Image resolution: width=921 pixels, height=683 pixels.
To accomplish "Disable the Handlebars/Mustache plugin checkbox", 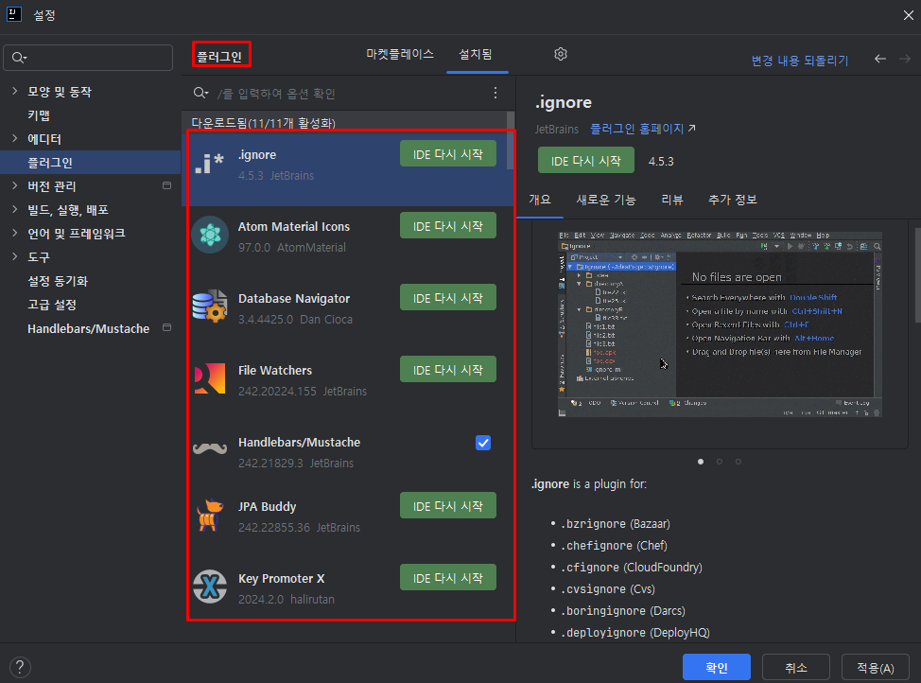I will tap(483, 443).
